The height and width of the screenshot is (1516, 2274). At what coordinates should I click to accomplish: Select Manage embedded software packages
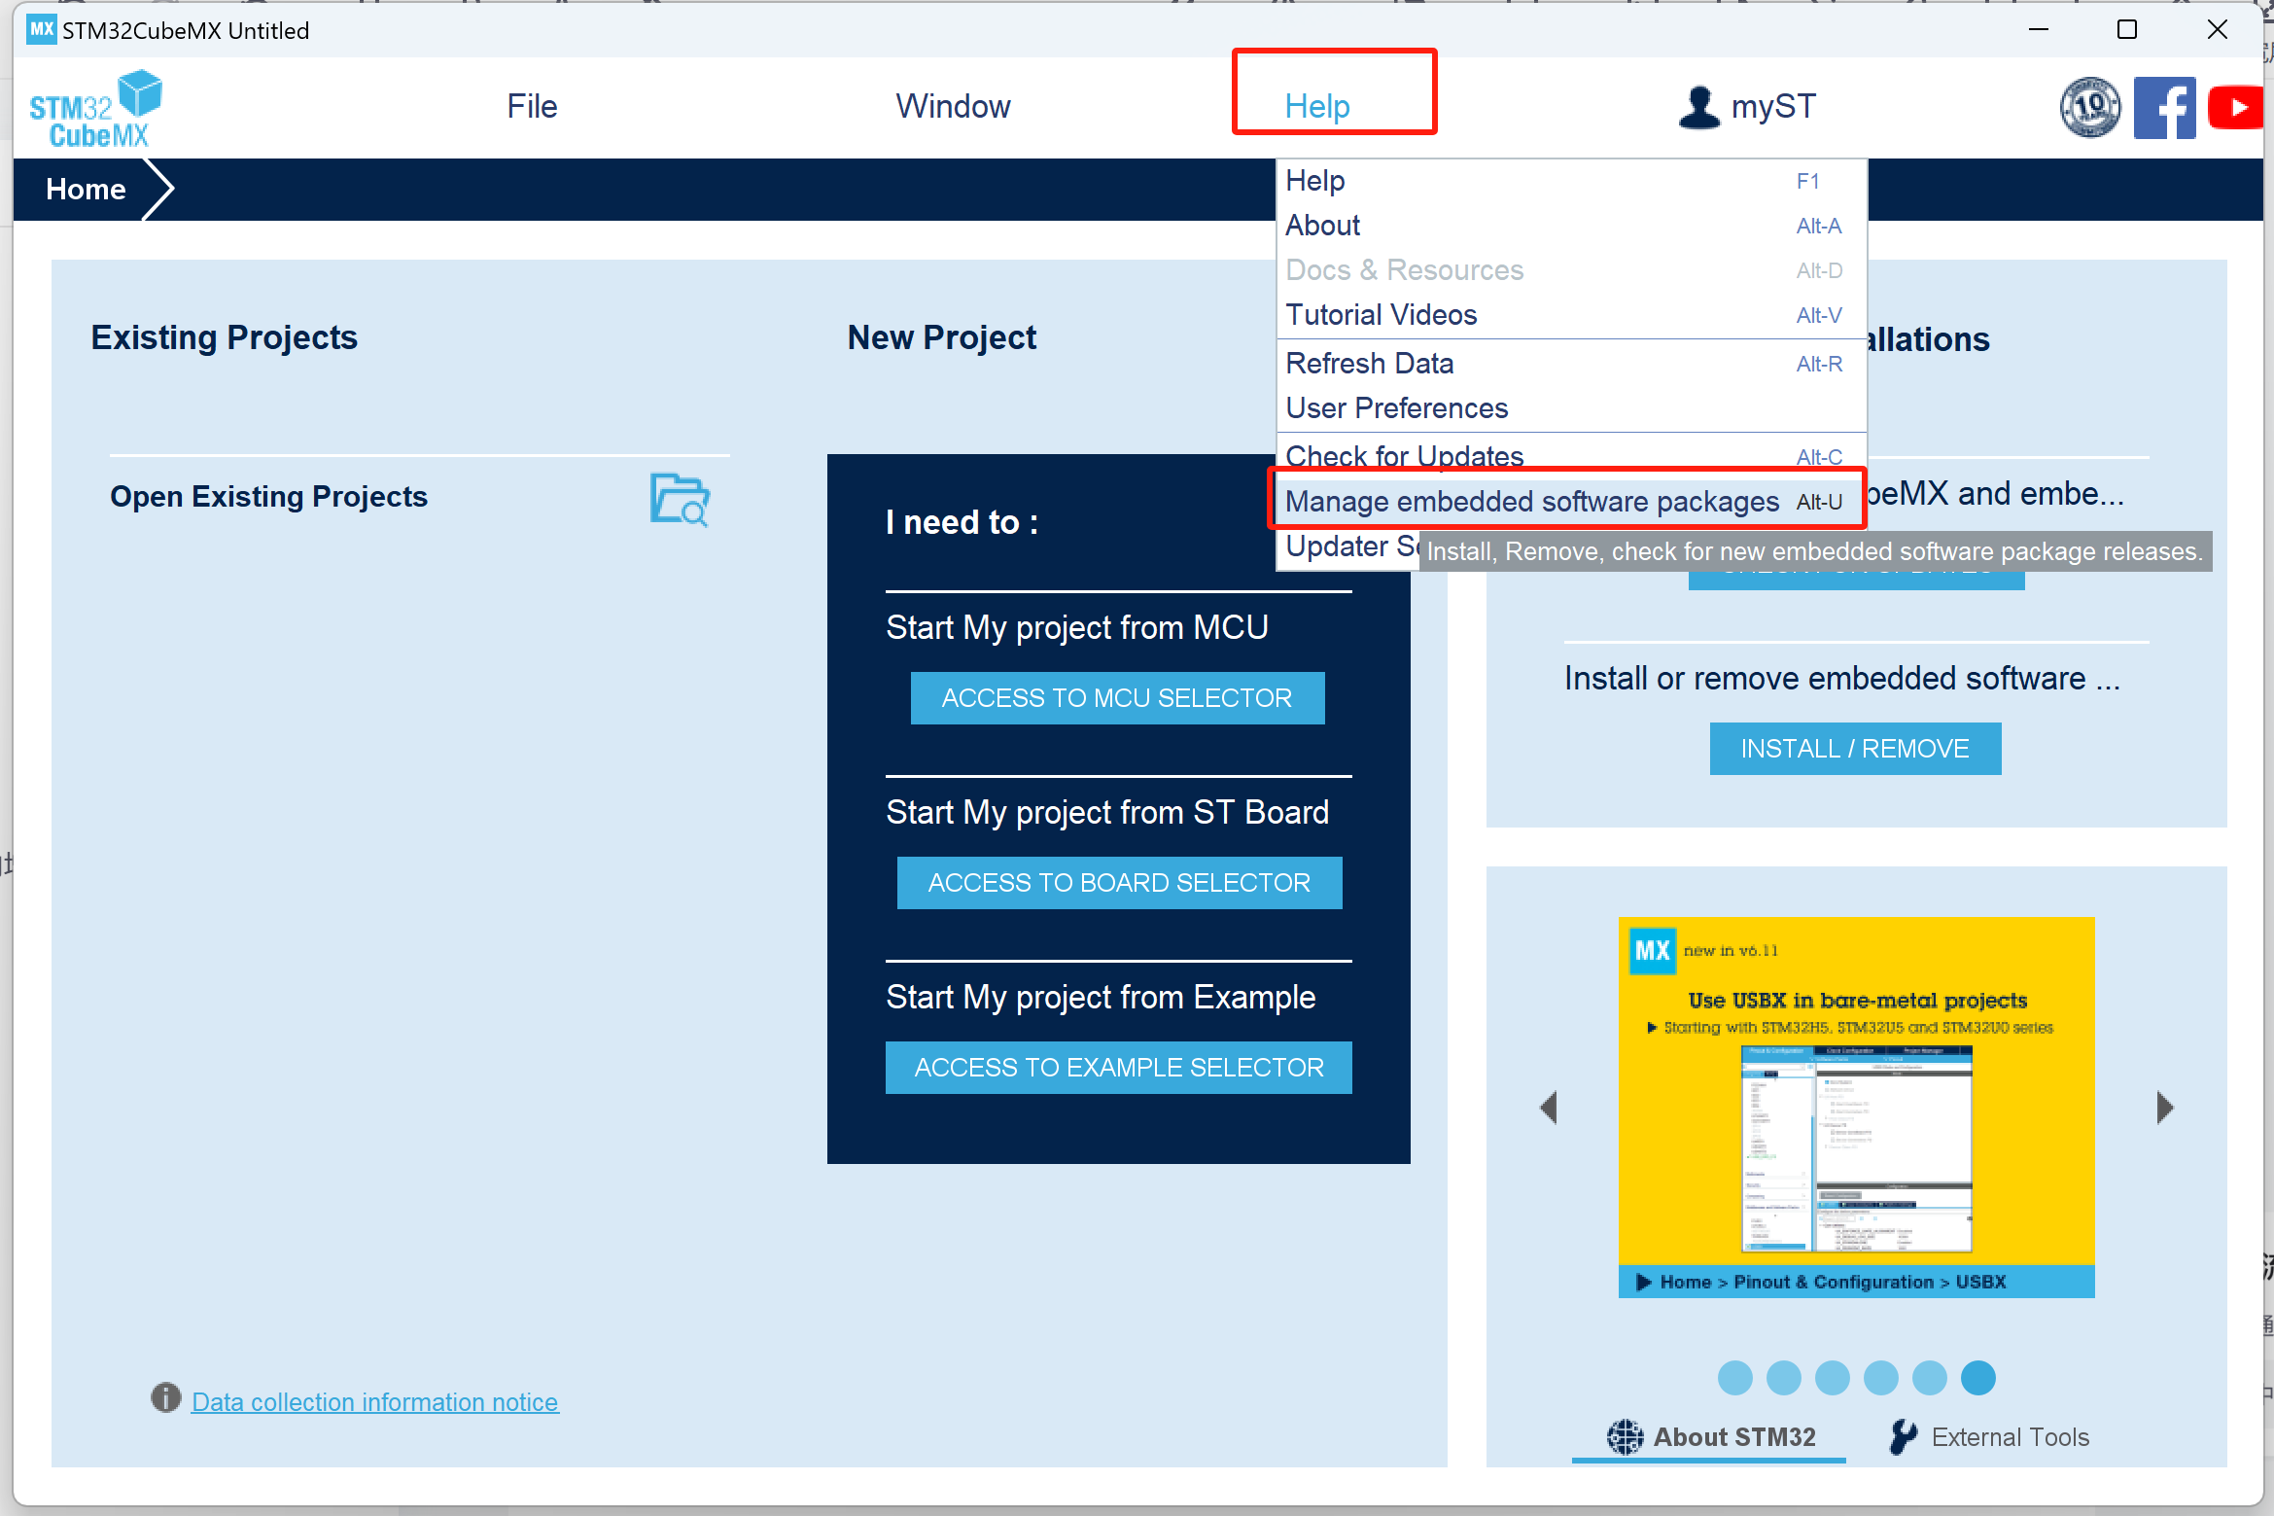tap(1571, 502)
